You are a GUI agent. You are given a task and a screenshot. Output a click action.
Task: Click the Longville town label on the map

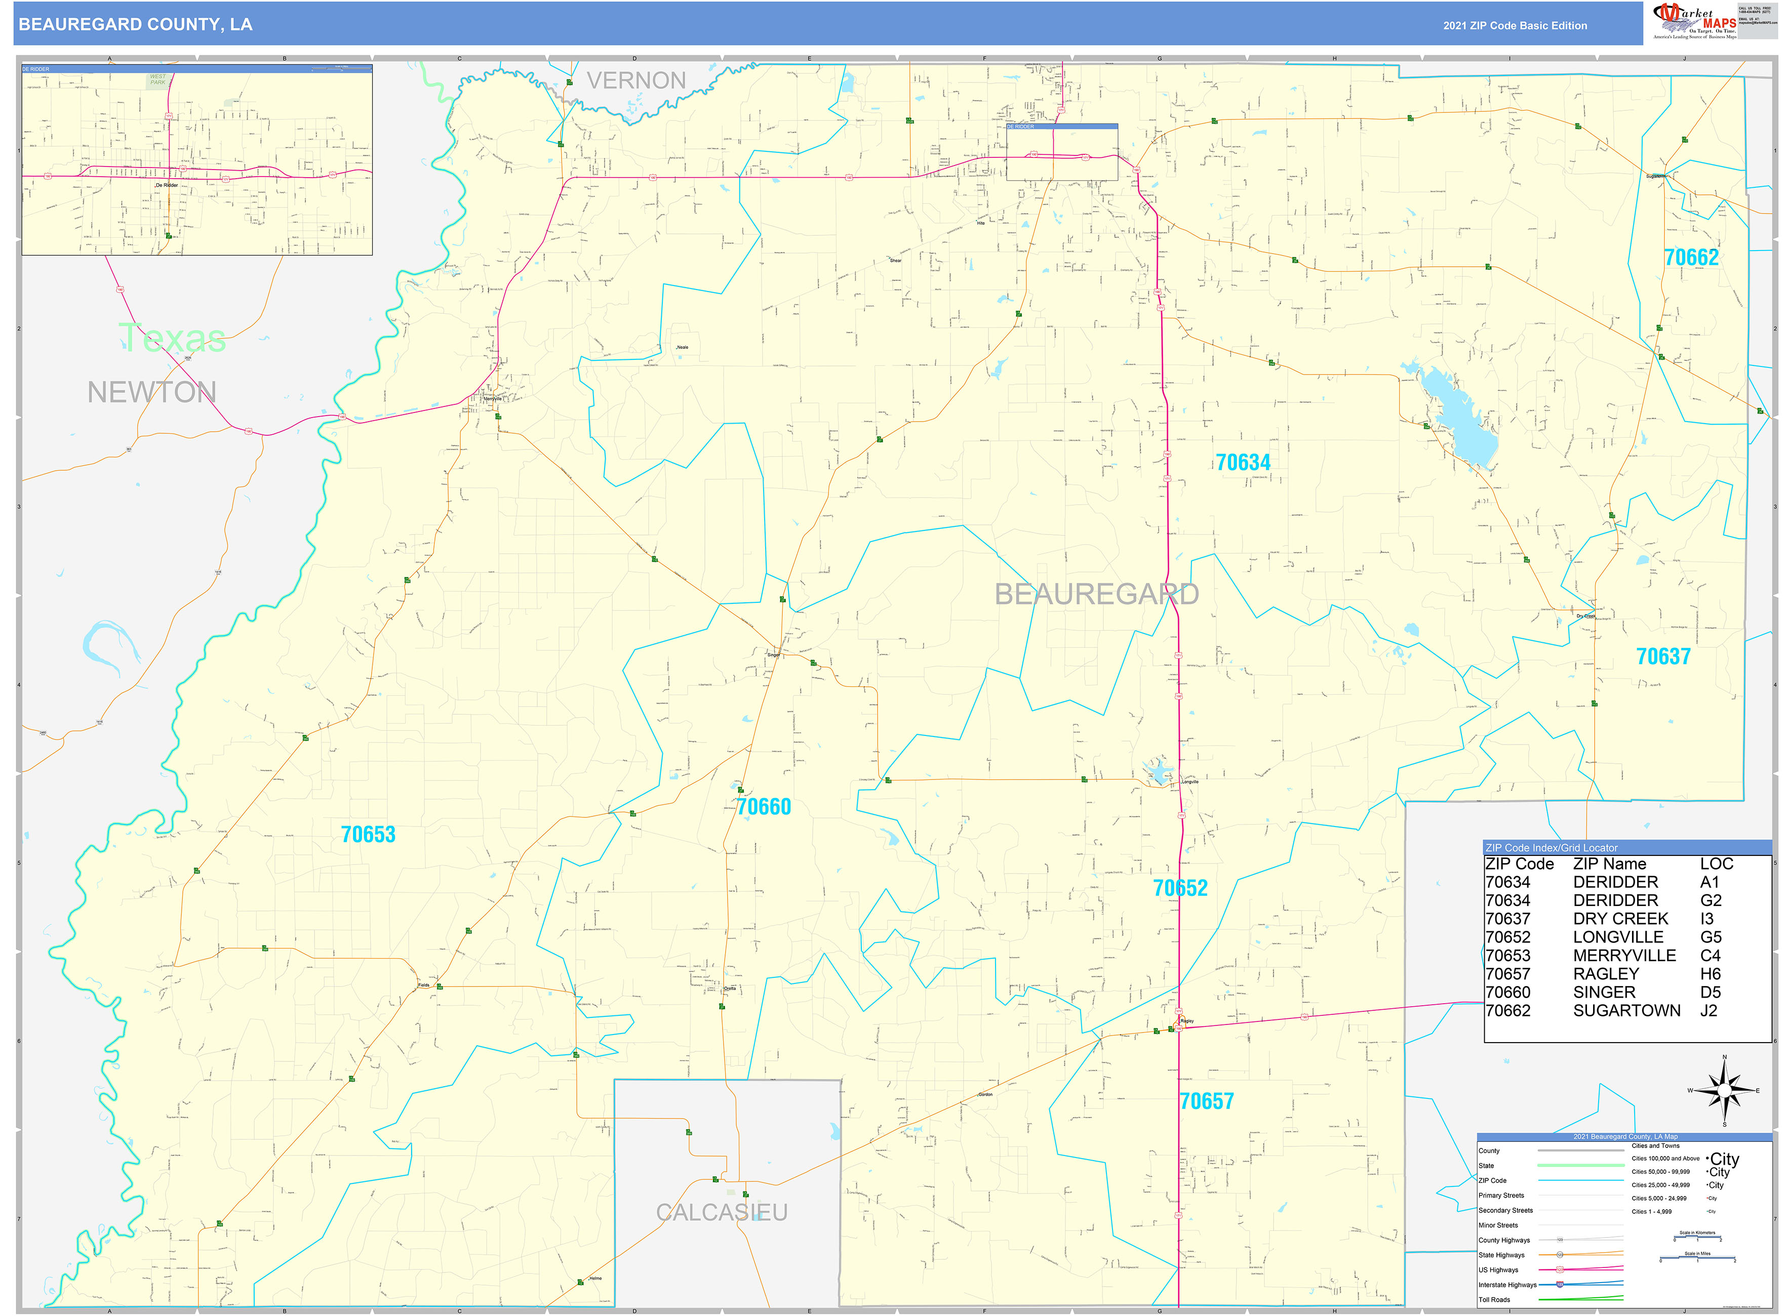(1189, 783)
